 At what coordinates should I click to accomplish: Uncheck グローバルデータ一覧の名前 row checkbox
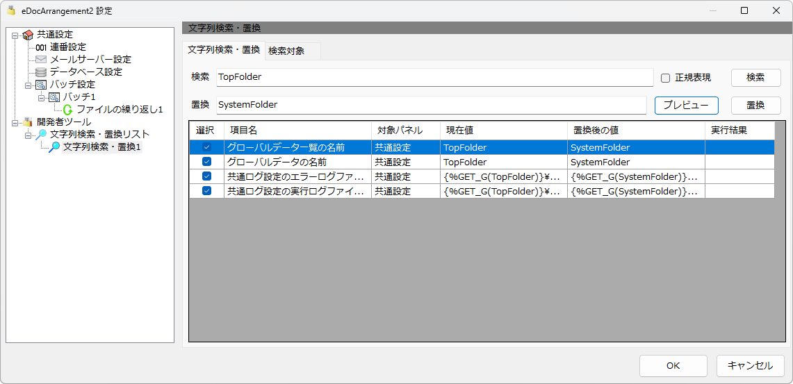tap(206, 147)
